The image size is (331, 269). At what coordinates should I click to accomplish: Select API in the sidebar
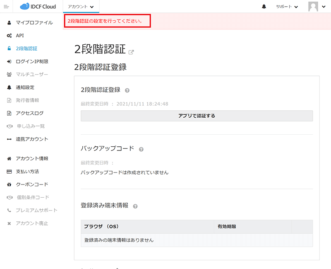tap(20, 36)
